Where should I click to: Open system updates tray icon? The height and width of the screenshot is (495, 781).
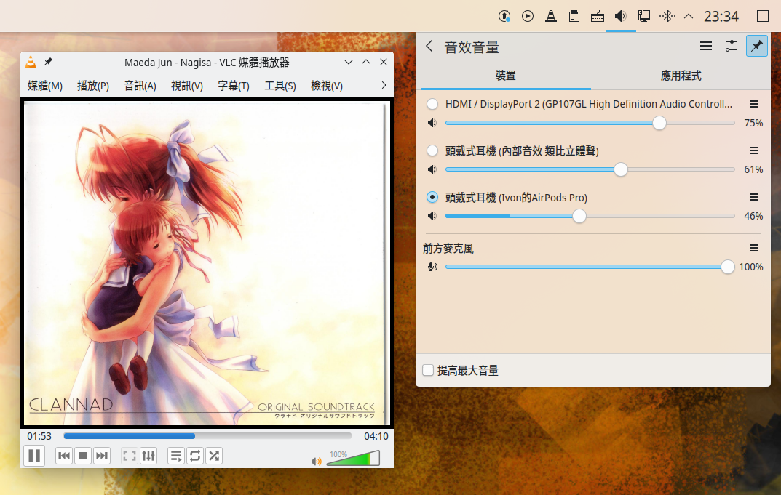coord(504,17)
